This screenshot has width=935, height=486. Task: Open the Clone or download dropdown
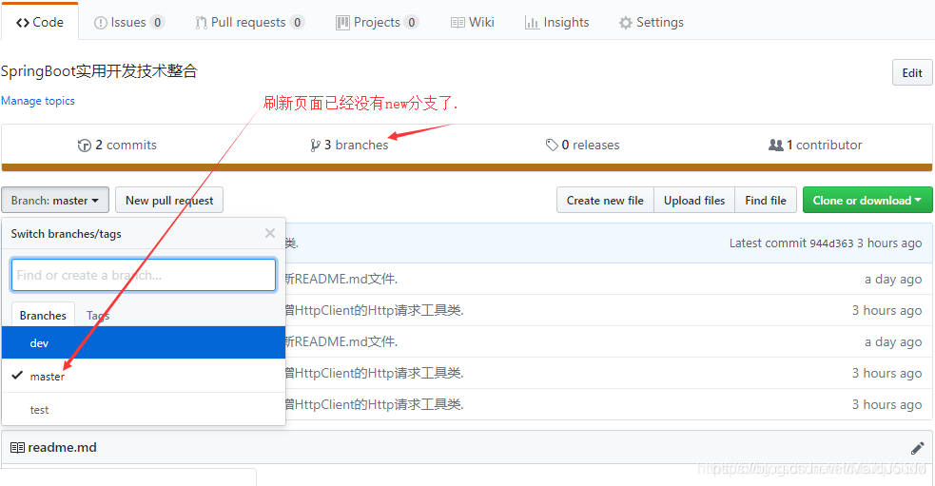(867, 201)
